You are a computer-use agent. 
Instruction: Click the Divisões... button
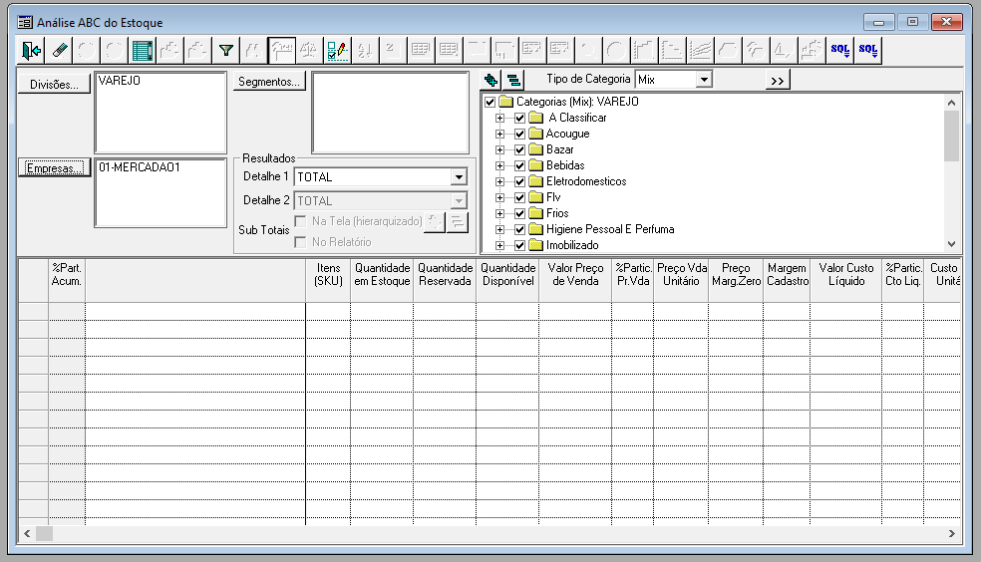[55, 85]
